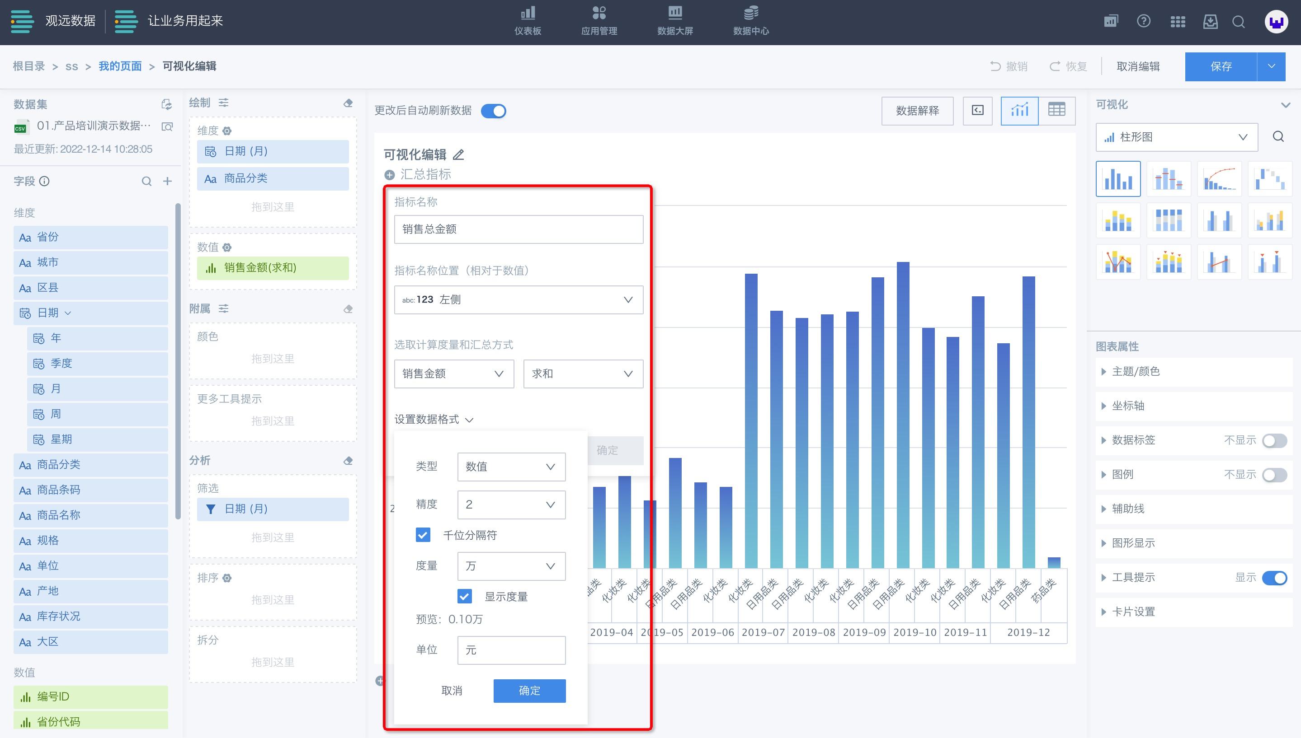
Task: Search fields with the magnifier icon
Action: [146, 181]
